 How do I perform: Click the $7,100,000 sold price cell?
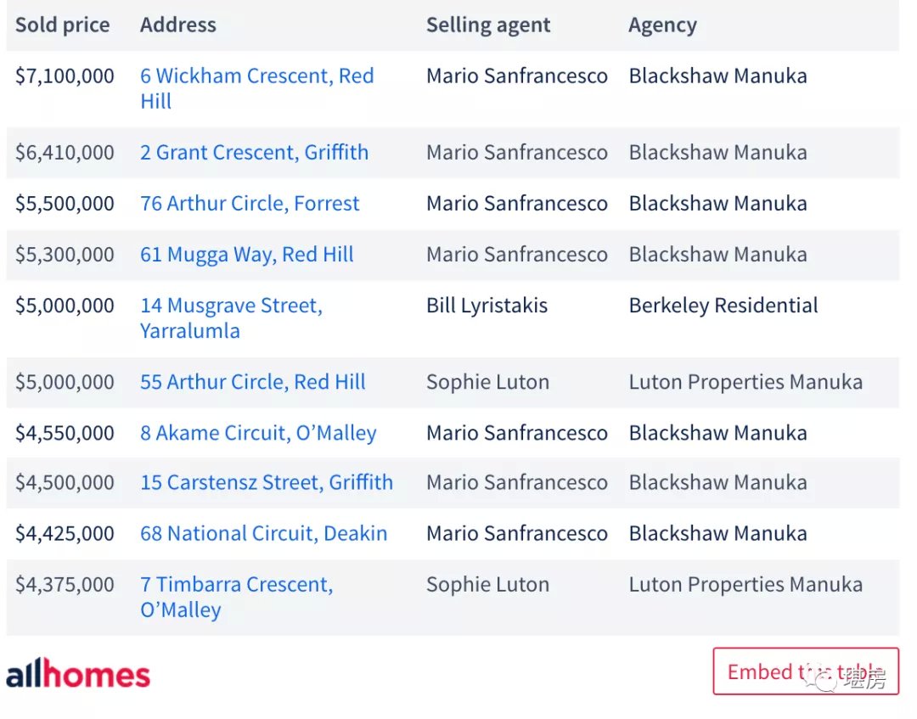tap(65, 76)
